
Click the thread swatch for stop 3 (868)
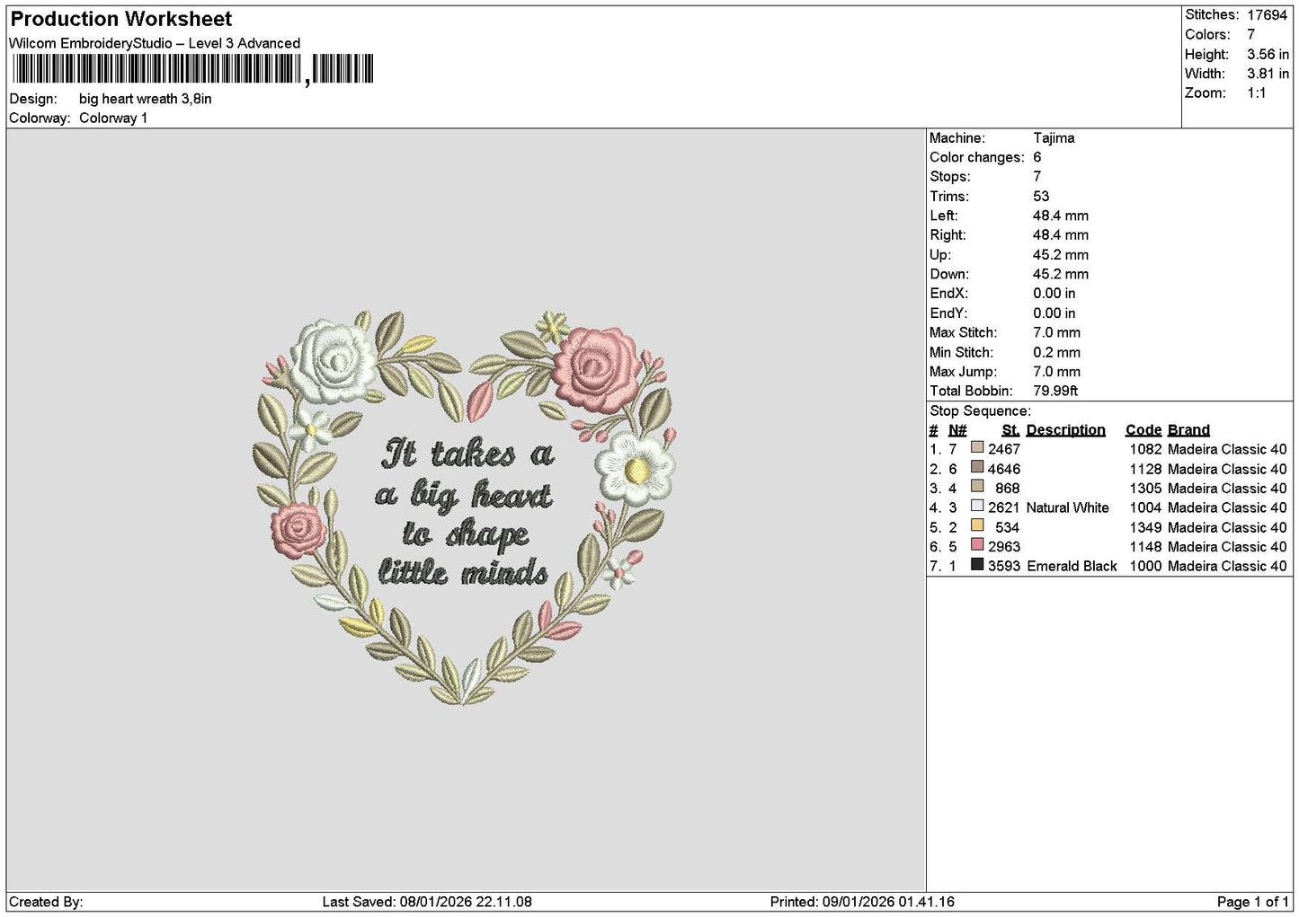click(x=977, y=487)
